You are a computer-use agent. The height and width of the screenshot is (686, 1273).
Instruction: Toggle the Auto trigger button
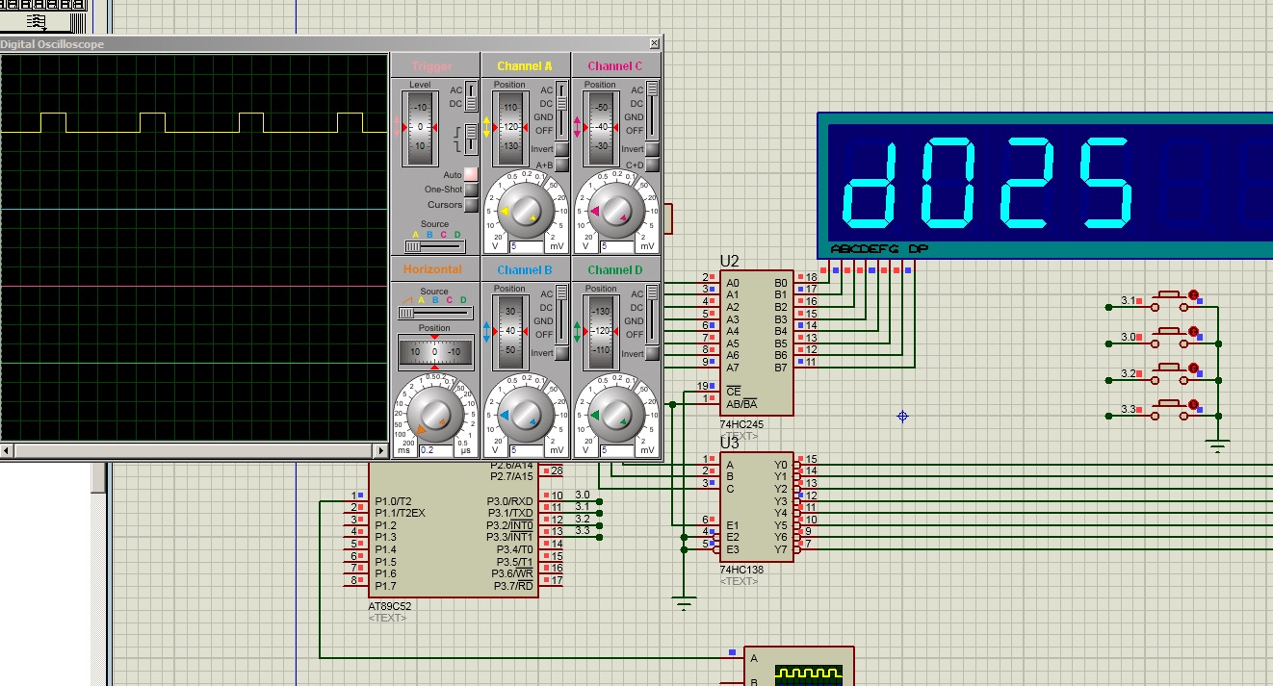tap(471, 175)
